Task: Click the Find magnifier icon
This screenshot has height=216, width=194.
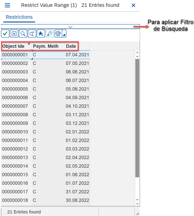Action: pyautogui.click(x=23, y=34)
